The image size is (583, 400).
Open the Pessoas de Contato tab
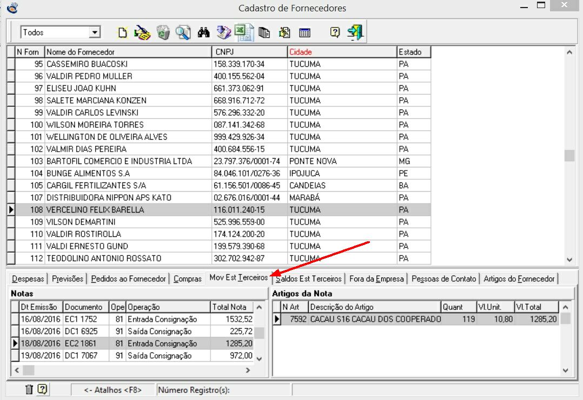pos(443,279)
